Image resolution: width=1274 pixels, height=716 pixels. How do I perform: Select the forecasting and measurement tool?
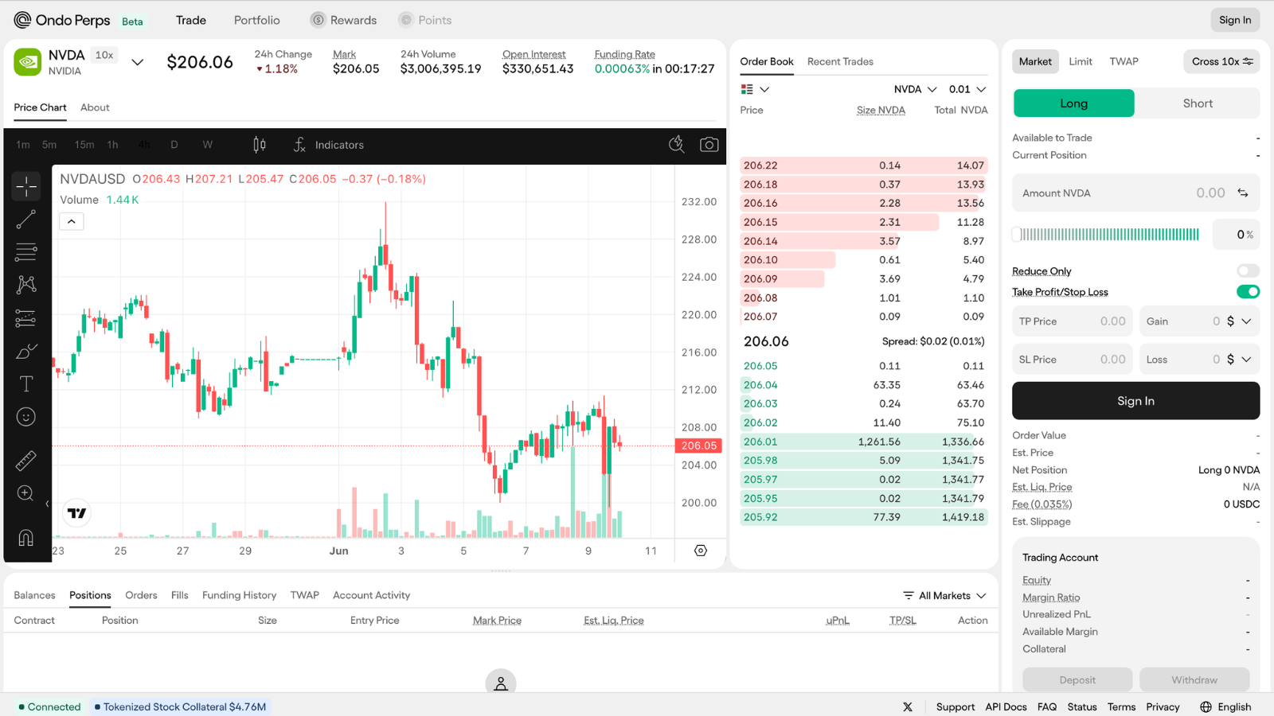[26, 318]
